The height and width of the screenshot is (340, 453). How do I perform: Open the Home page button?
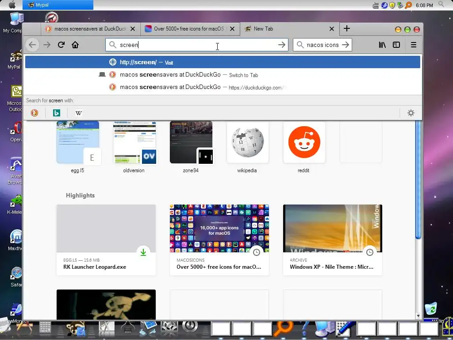(x=75, y=45)
